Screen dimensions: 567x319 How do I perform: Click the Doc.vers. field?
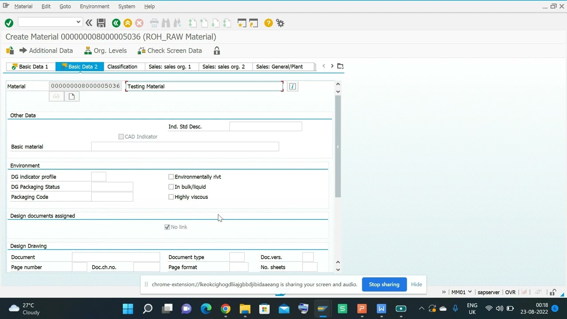[x=308, y=257]
